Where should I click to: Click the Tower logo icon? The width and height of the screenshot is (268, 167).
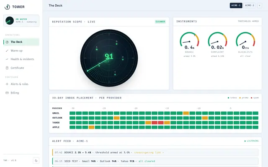coord(7,7)
